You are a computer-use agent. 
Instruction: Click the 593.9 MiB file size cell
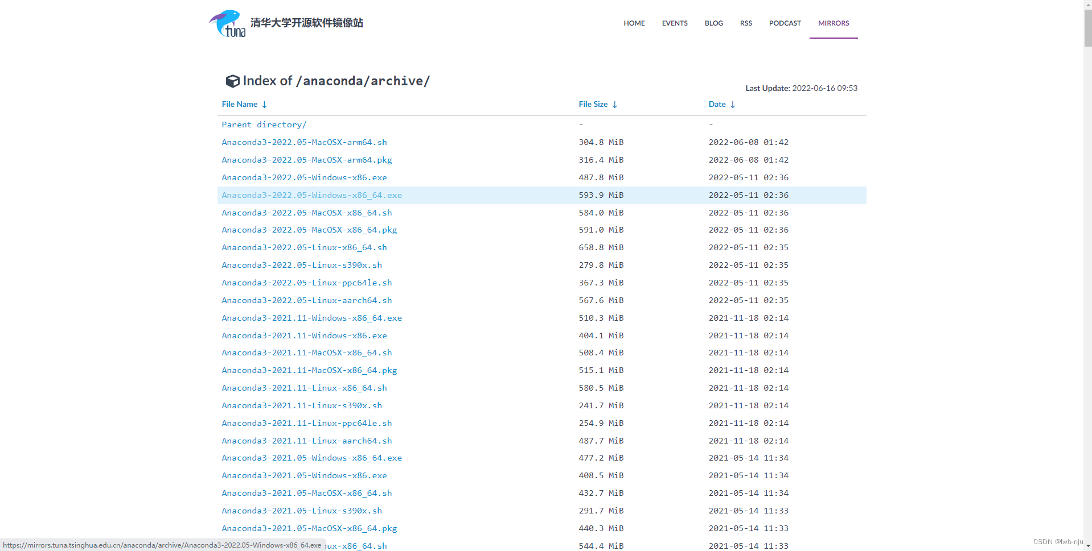[x=601, y=195]
